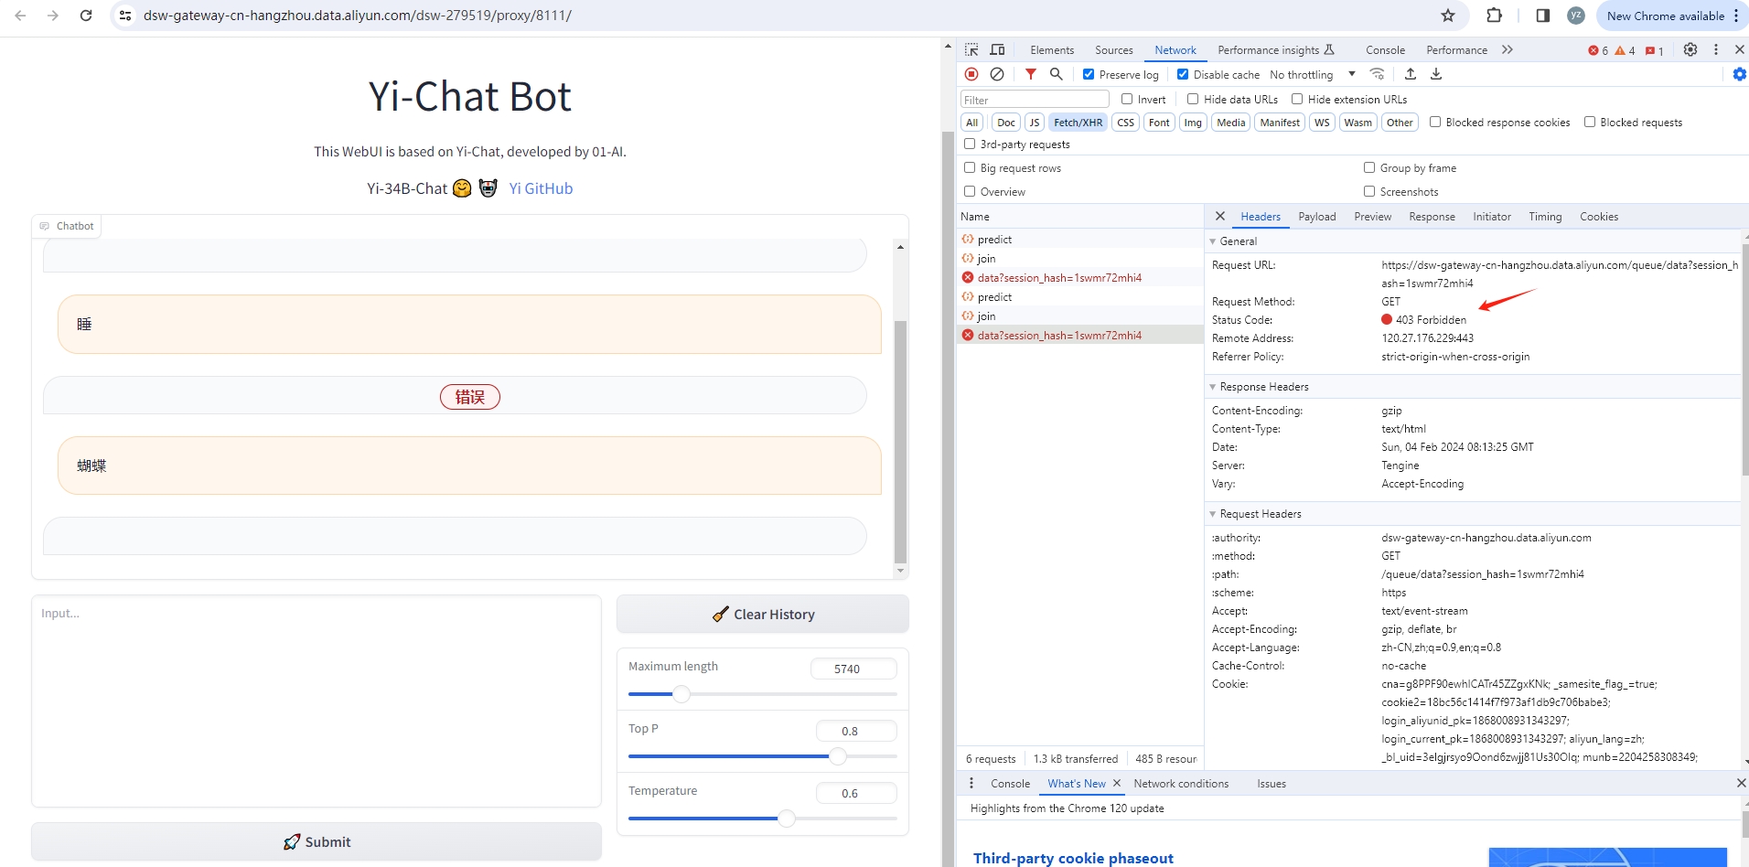This screenshot has width=1749, height=867.
Task: Collapse the Response Headers section
Action: pyautogui.click(x=1213, y=387)
